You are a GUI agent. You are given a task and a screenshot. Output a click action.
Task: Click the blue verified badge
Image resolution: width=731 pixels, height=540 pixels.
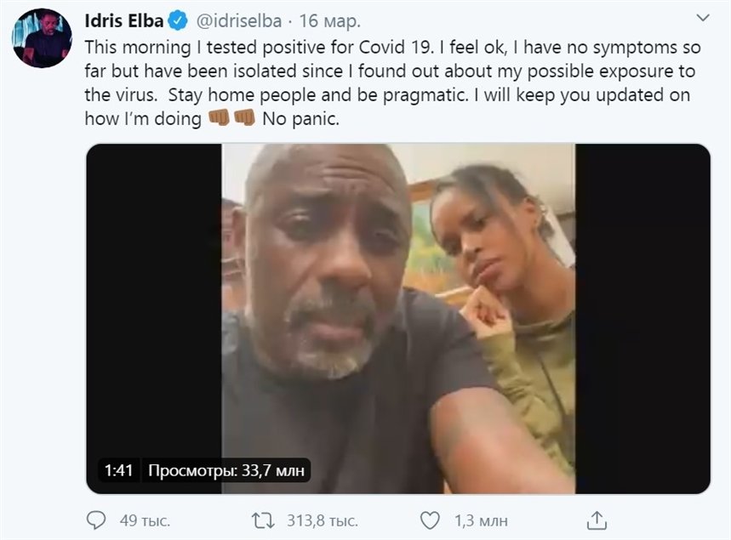tap(177, 19)
